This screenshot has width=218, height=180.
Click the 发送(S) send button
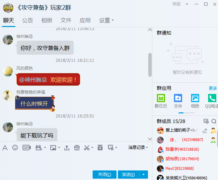pyautogui.click(x=128, y=175)
